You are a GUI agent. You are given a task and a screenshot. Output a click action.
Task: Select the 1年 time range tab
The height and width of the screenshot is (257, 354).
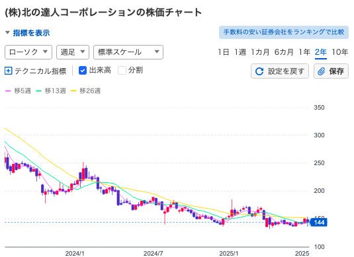click(304, 52)
